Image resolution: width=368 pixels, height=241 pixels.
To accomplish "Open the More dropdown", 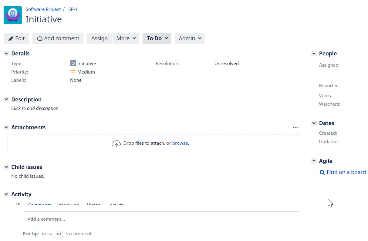I will tap(126, 38).
